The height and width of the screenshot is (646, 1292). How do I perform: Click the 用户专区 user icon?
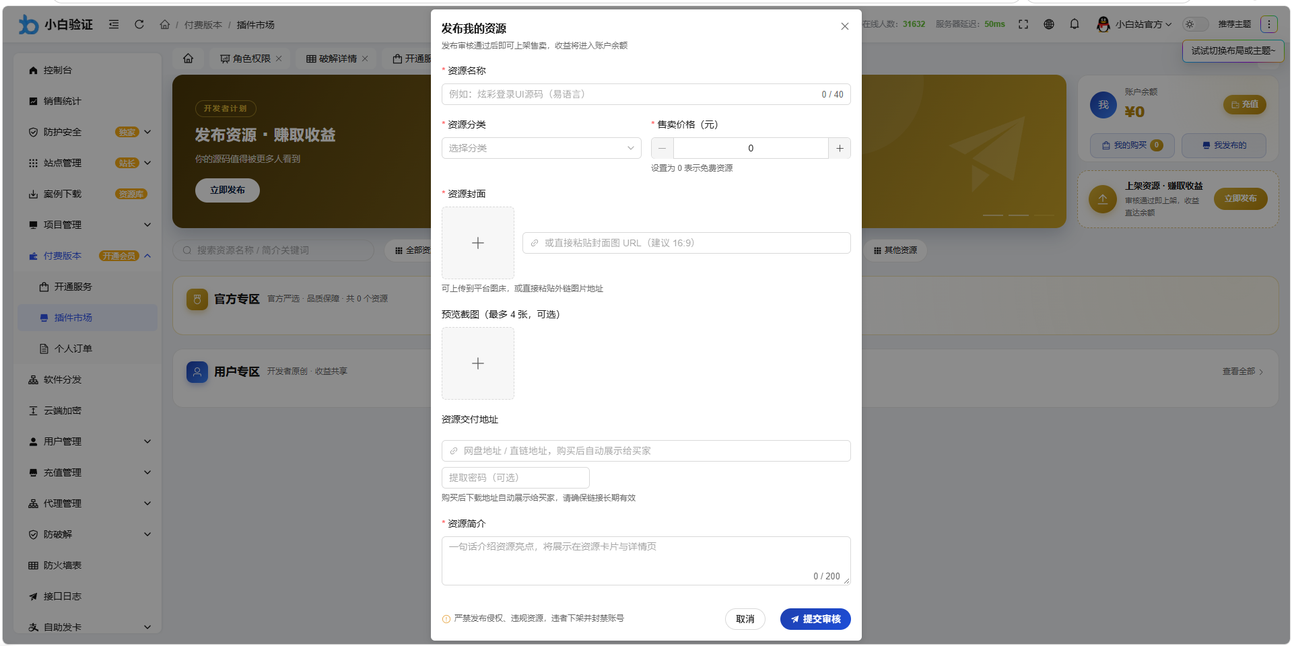click(x=197, y=371)
